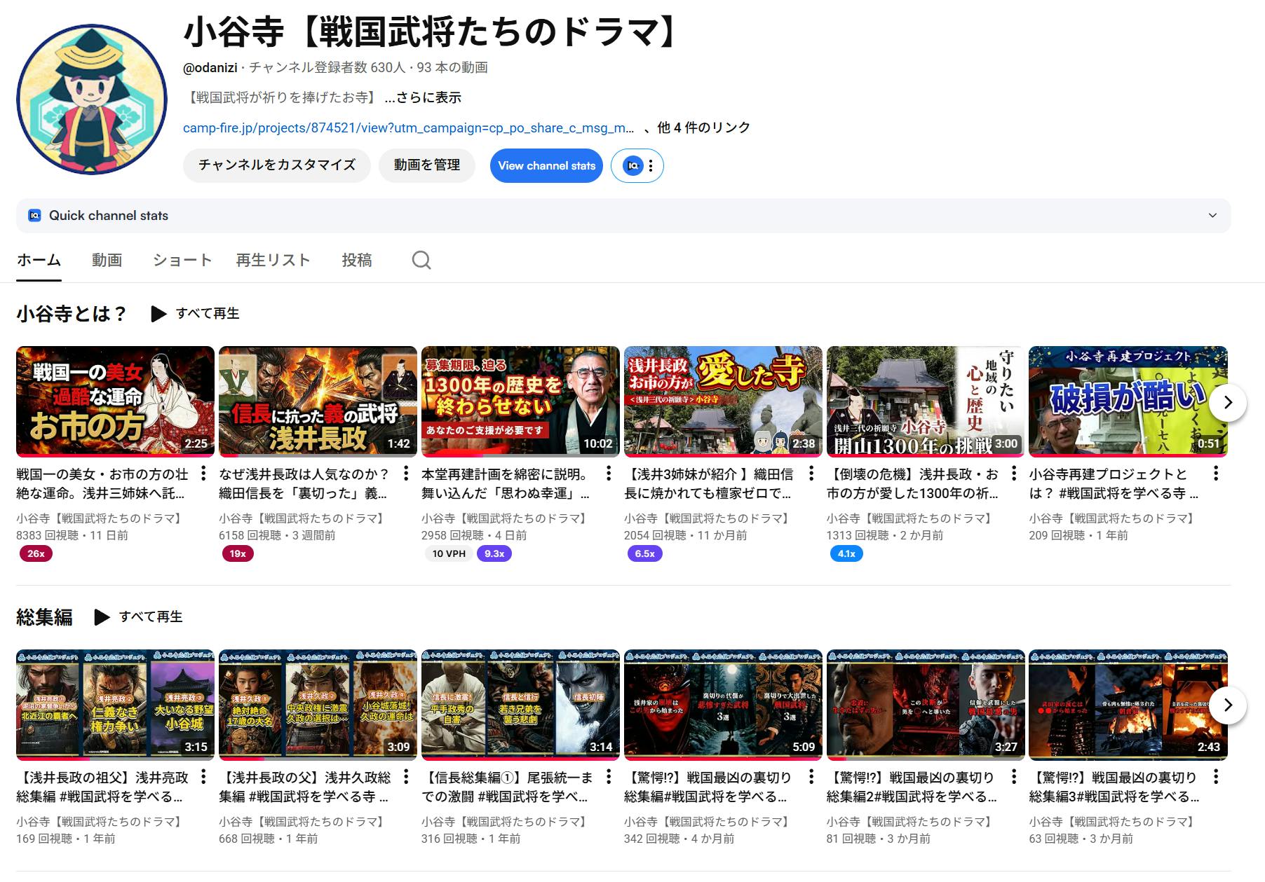Screen dimensions: 1265x882
Task: Open the vidIQ extension menu button
Action: (x=637, y=166)
